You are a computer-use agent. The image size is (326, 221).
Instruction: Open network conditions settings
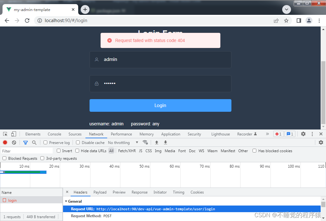[145, 142]
